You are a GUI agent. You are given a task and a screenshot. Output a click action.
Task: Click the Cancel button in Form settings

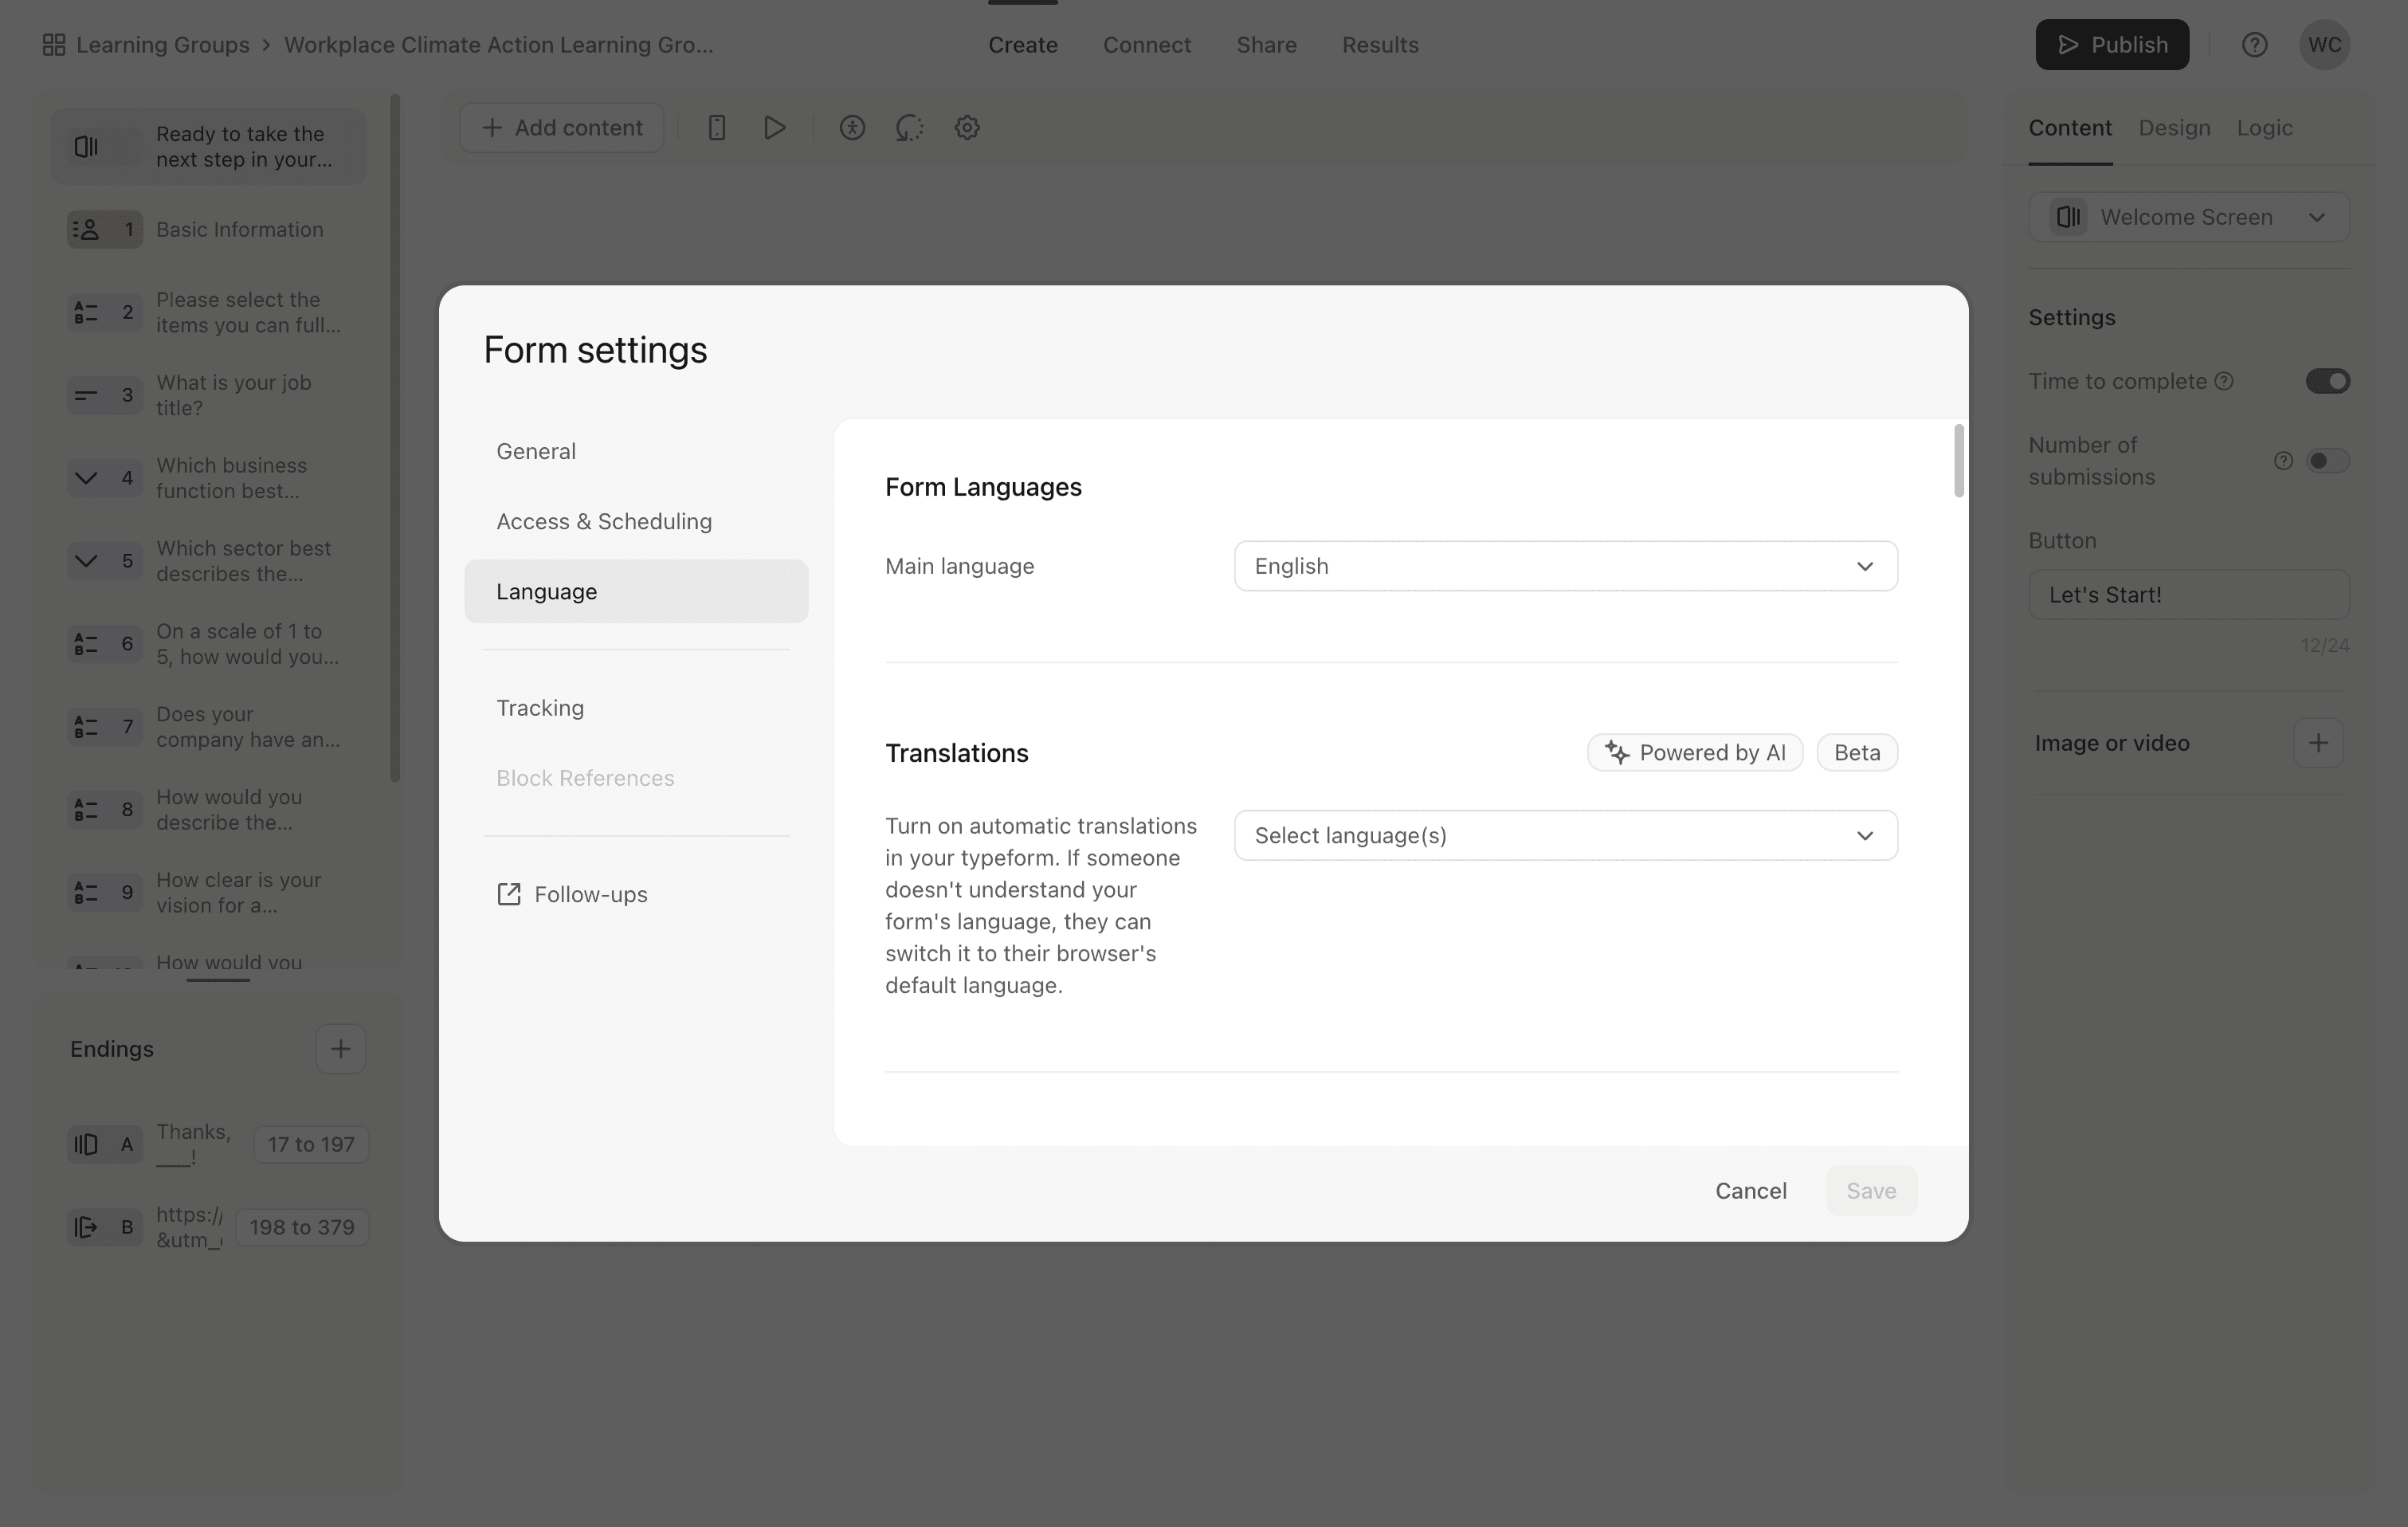click(1750, 1190)
